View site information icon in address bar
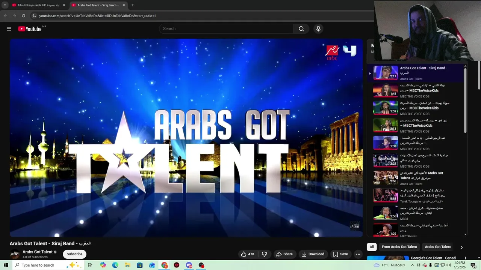Image resolution: width=481 pixels, height=270 pixels. click(x=34, y=16)
